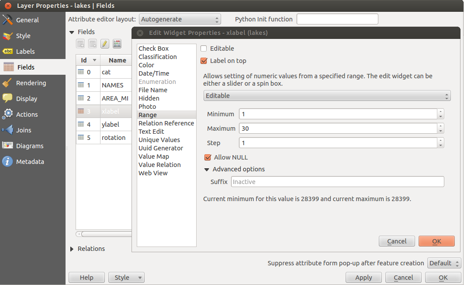Open the field calculator abacus icon
This screenshot has width=464, height=285.
click(x=117, y=44)
